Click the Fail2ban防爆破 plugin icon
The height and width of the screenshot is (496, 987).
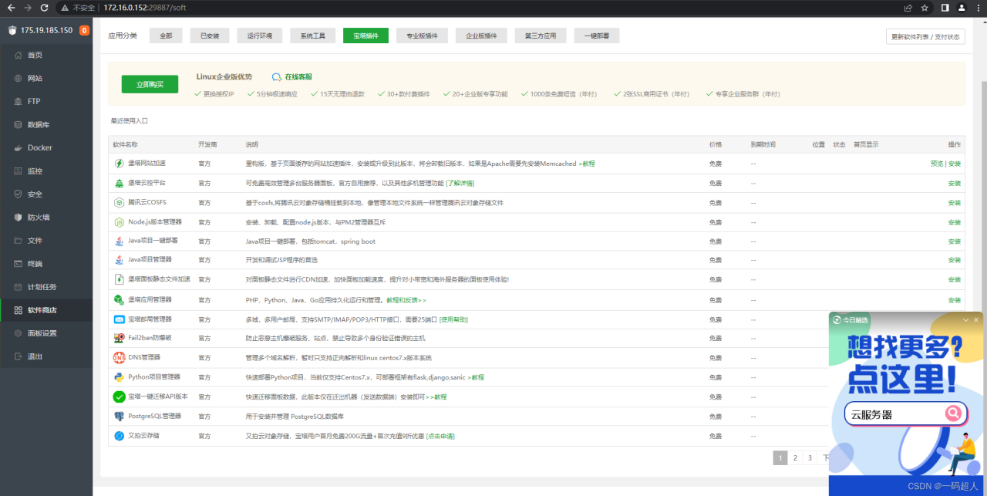(x=119, y=338)
